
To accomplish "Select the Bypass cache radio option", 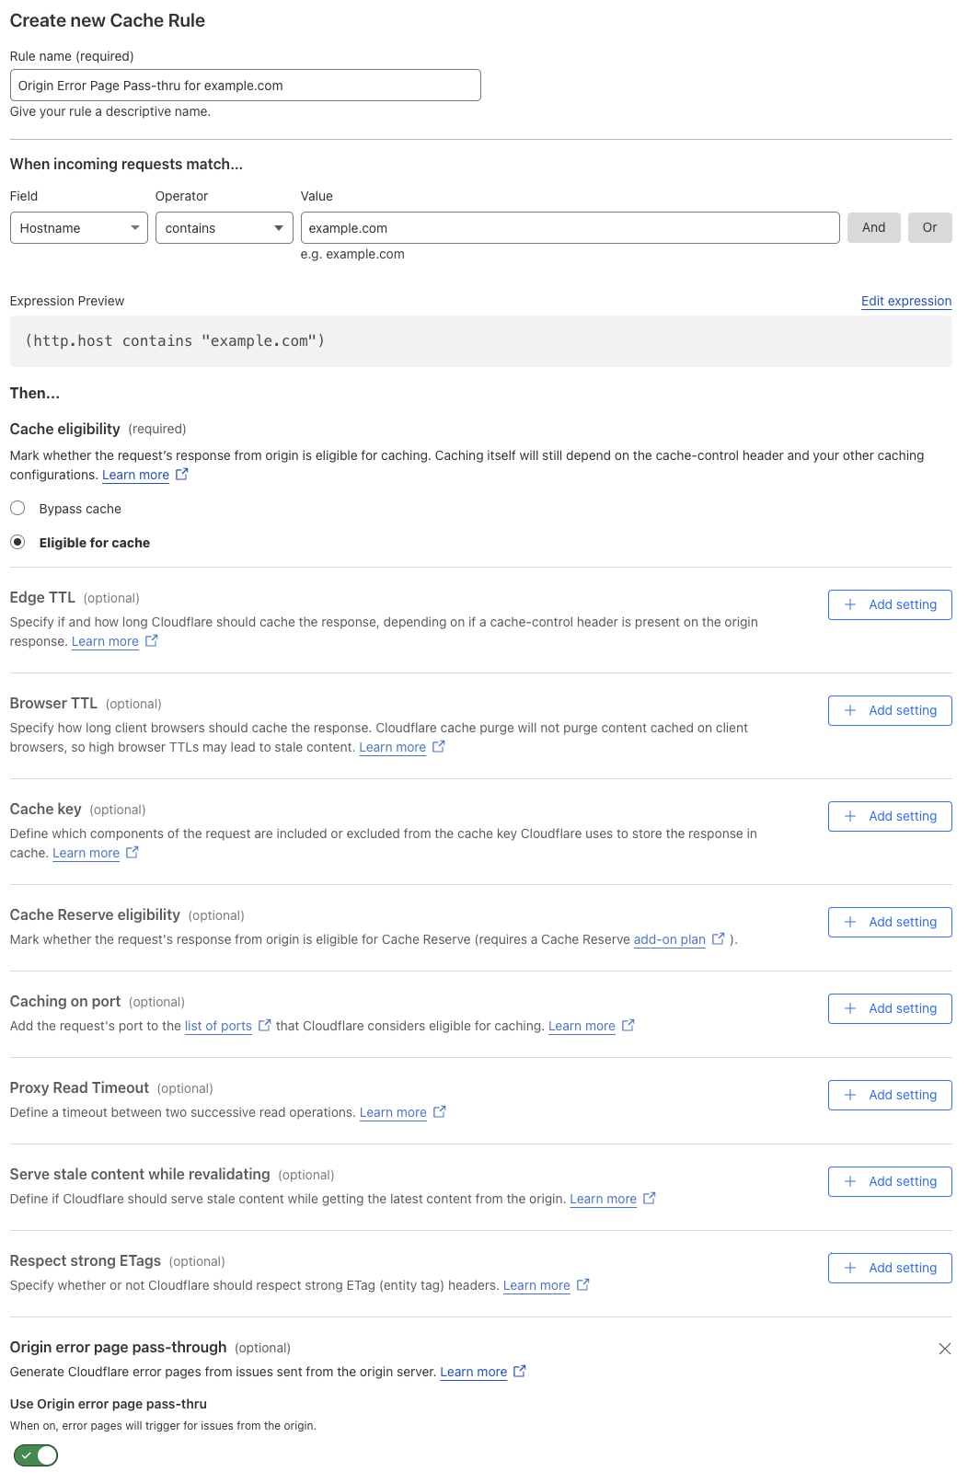I will (x=17, y=509).
